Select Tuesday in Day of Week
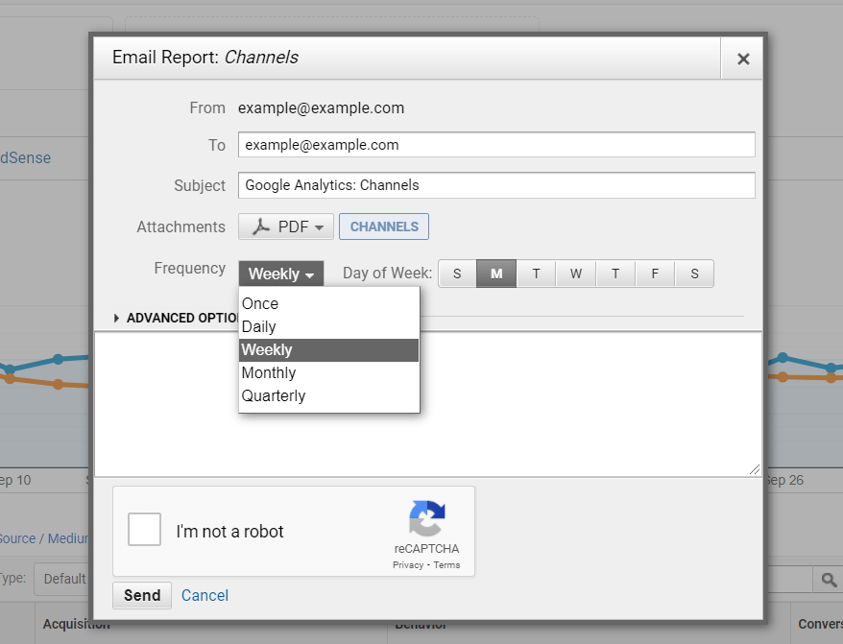This screenshot has height=644, width=843. tap(536, 274)
